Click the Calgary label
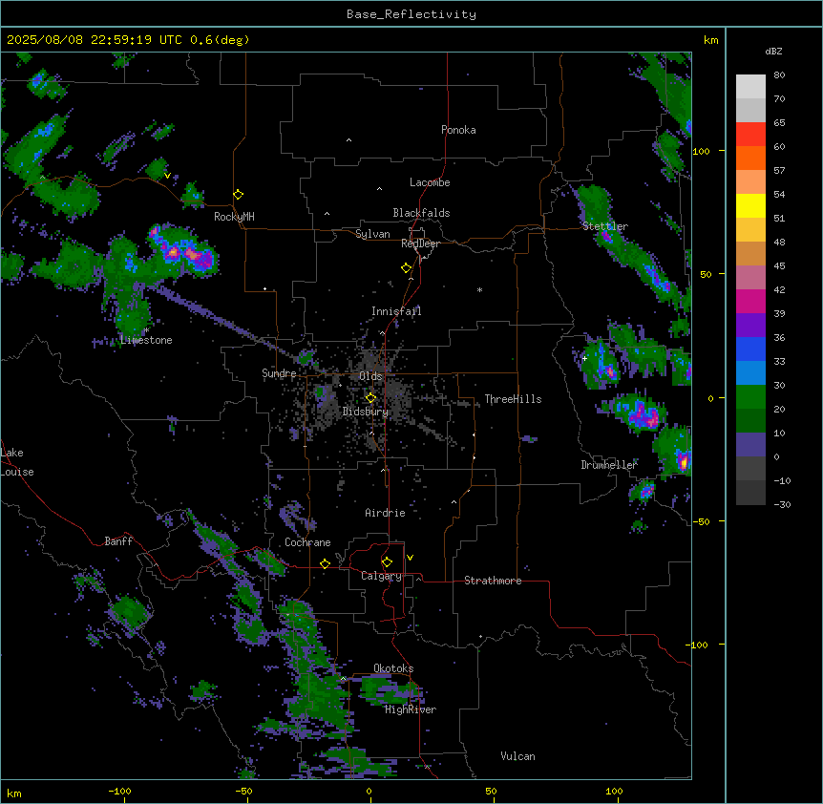This screenshot has width=823, height=804. coord(381,576)
